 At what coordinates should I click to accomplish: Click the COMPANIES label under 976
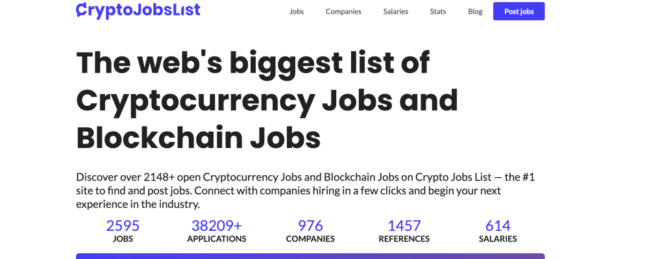pos(310,239)
